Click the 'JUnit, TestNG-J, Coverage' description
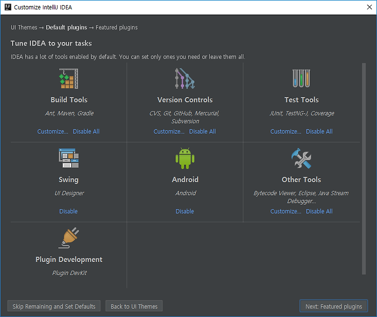Image resolution: width=377 pixels, height=317 pixels. 302,113
